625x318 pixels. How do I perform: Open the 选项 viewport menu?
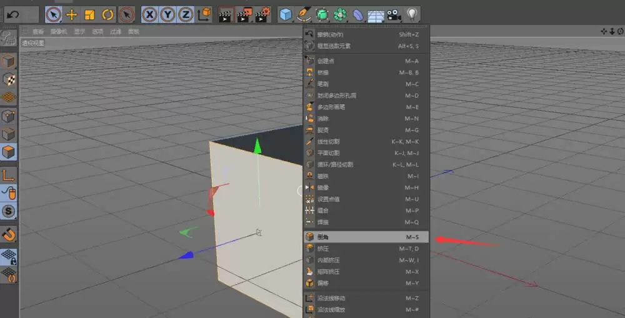click(x=97, y=31)
